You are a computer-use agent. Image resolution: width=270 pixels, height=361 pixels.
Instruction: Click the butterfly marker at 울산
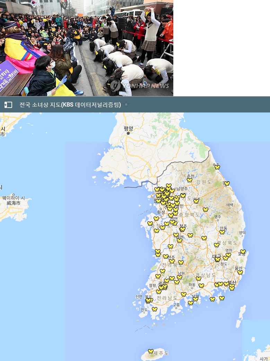(x=240, y=272)
